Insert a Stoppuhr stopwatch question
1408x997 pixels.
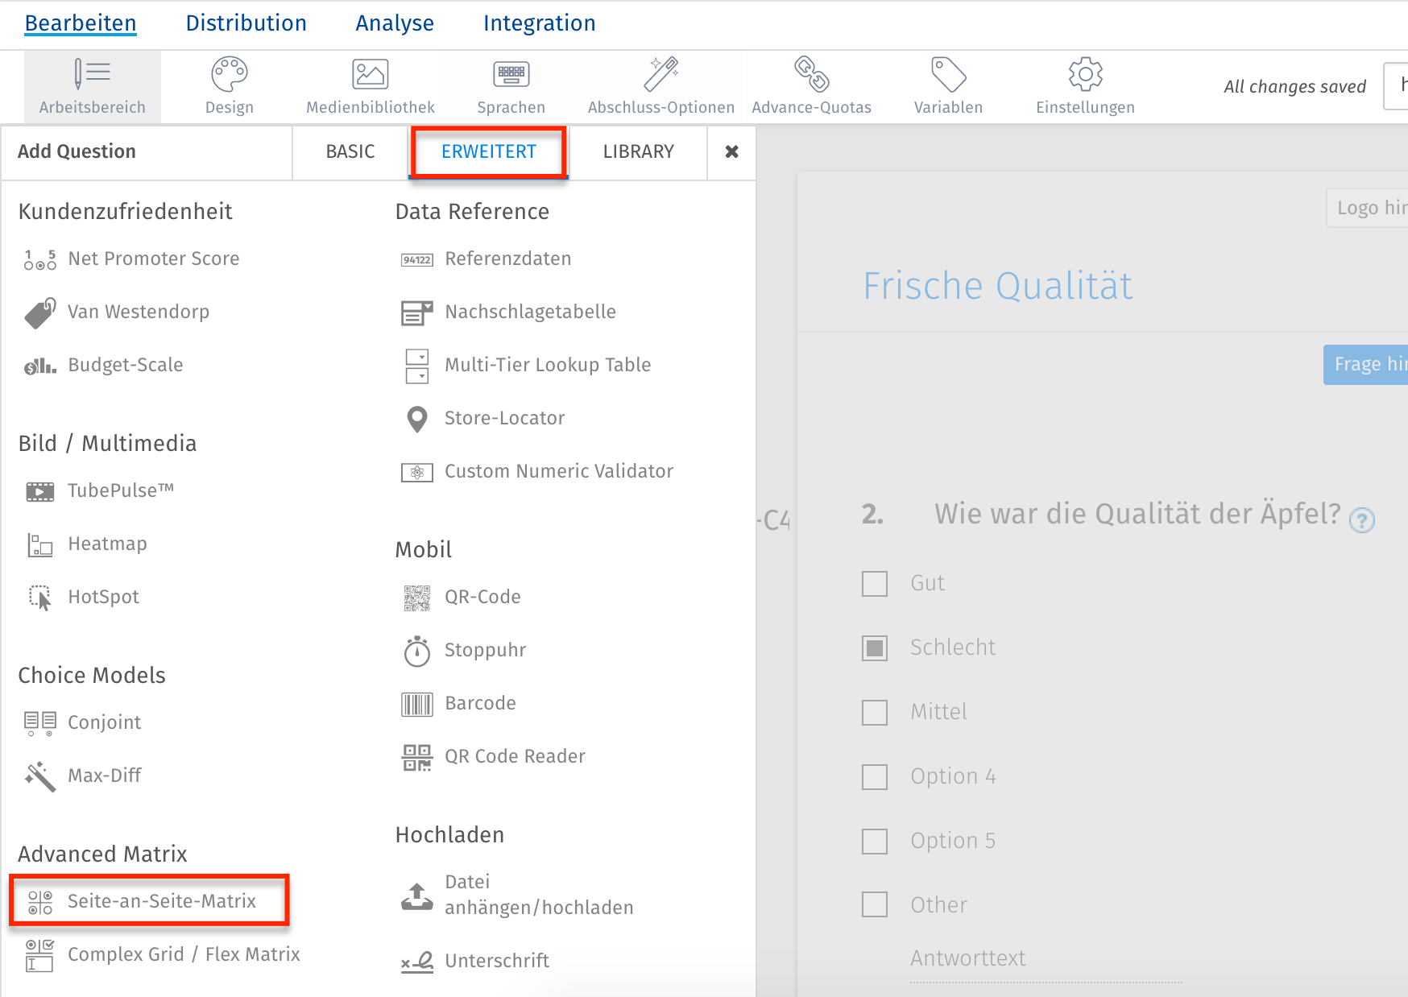point(485,650)
